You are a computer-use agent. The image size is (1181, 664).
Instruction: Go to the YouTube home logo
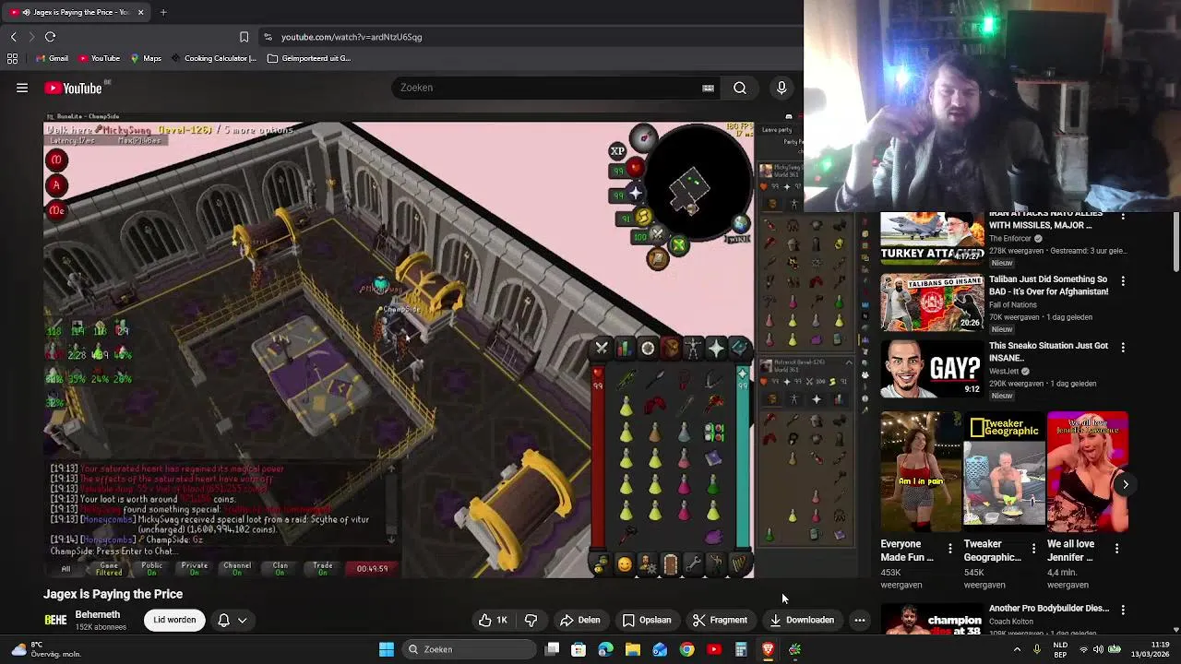(73, 88)
